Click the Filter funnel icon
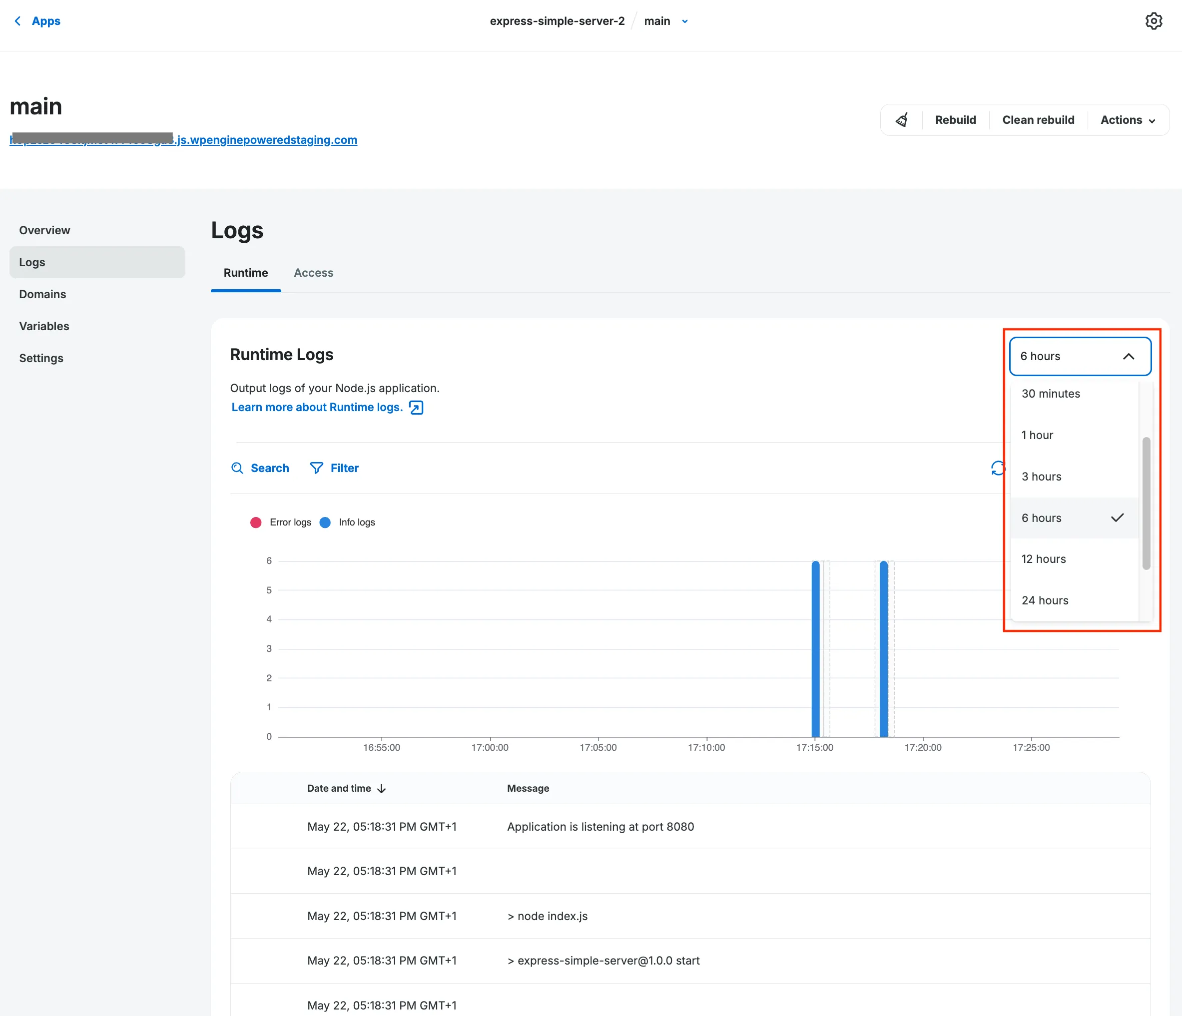The height and width of the screenshot is (1016, 1182). tap(317, 468)
